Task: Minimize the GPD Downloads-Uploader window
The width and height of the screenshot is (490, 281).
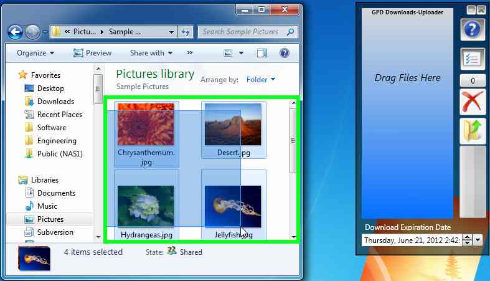Action: (x=471, y=10)
